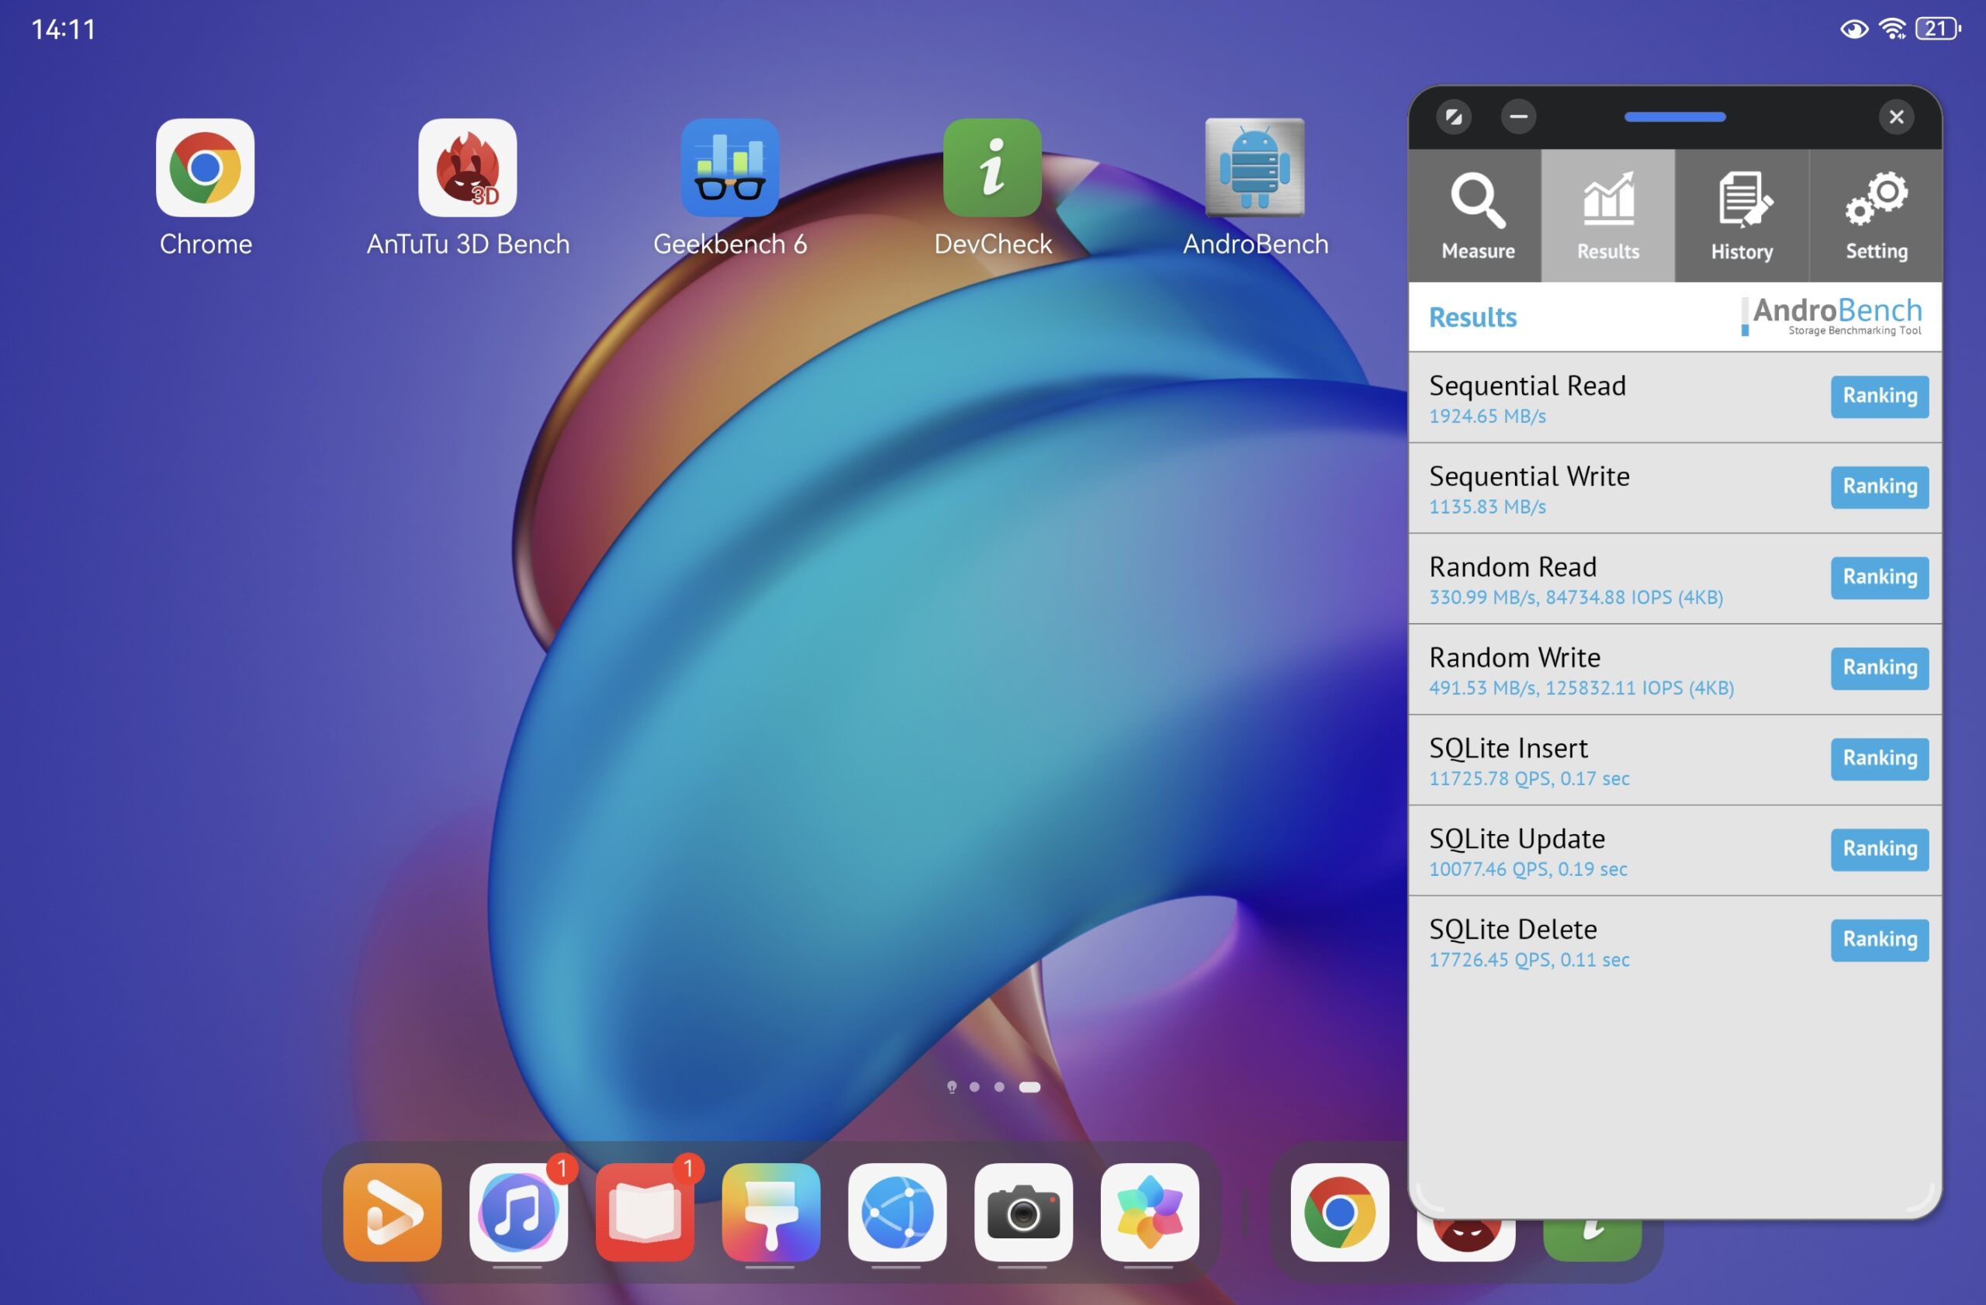Open the orange video player dock app
1986x1305 pixels.
click(393, 1212)
